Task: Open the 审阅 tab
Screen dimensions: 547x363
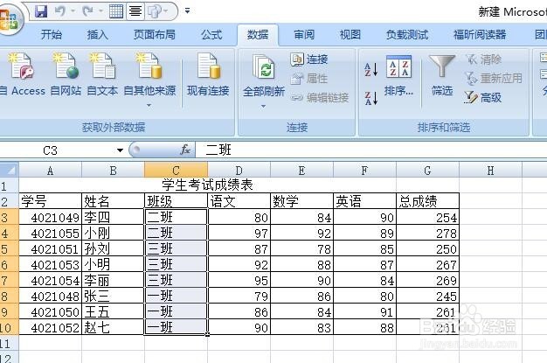Action: [x=304, y=35]
